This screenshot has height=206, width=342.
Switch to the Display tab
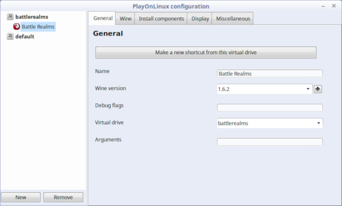pos(200,19)
